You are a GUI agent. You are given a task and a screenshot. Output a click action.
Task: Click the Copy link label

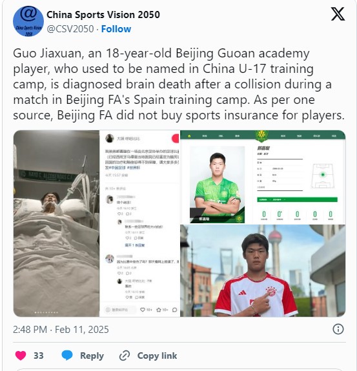[157, 356]
